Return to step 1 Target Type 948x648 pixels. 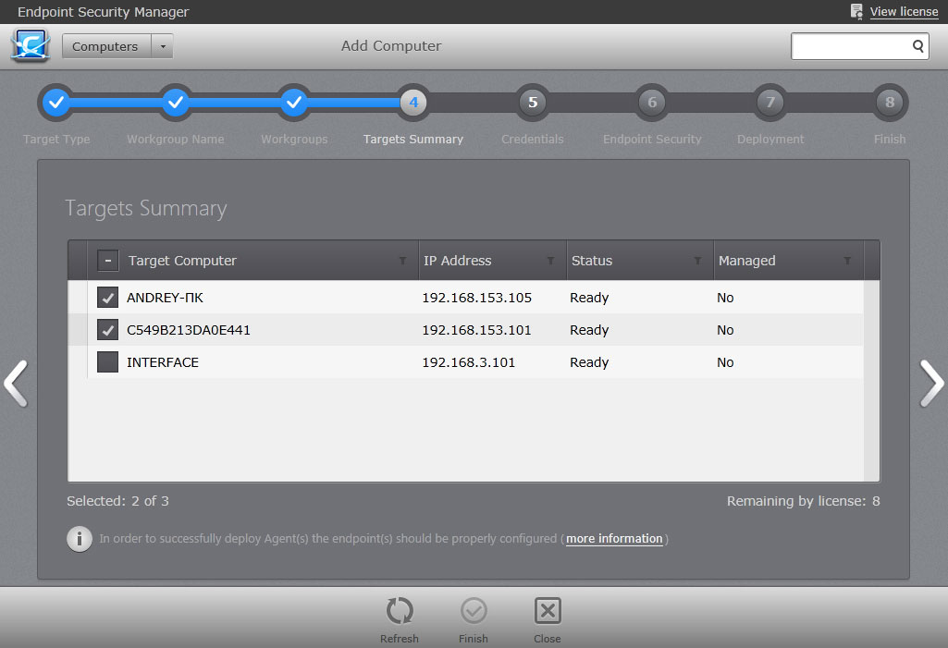pyautogui.click(x=56, y=103)
